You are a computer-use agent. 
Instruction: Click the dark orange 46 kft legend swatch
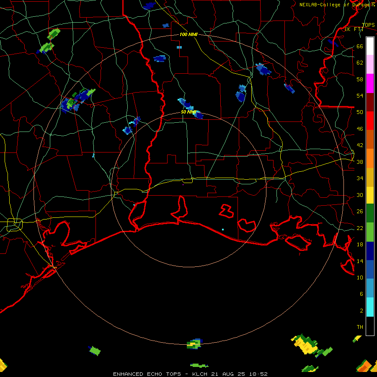pyautogui.click(x=370, y=139)
